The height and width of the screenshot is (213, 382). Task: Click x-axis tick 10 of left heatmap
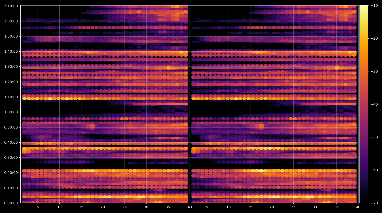tap(59, 207)
